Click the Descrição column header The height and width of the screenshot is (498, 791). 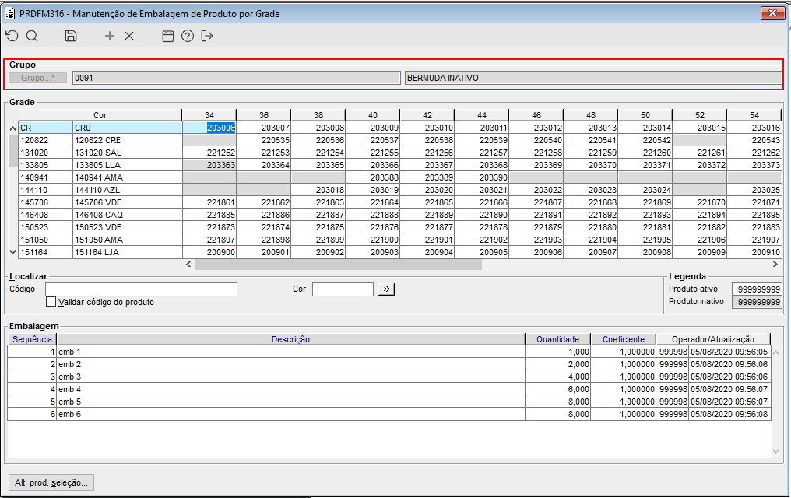click(x=290, y=339)
